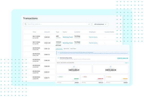Select the red CA$16.10 debited total
Screen dimensions: 144x97
pos(100,79)
